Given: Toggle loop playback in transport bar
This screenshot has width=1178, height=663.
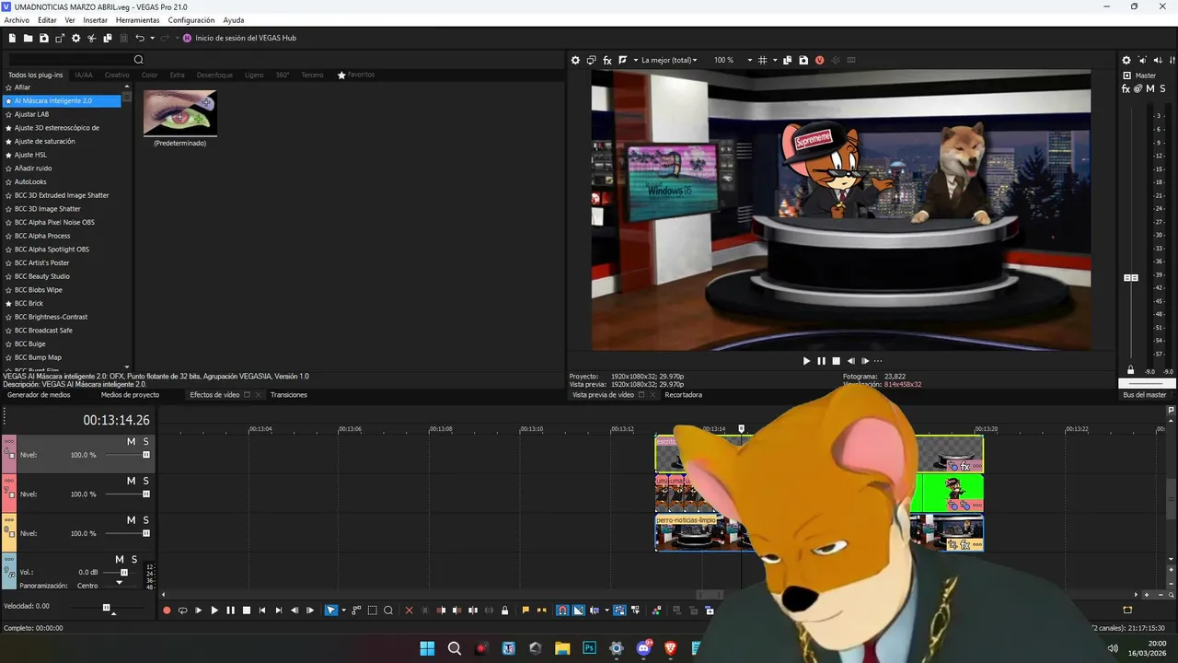Looking at the screenshot, I should pos(182,610).
